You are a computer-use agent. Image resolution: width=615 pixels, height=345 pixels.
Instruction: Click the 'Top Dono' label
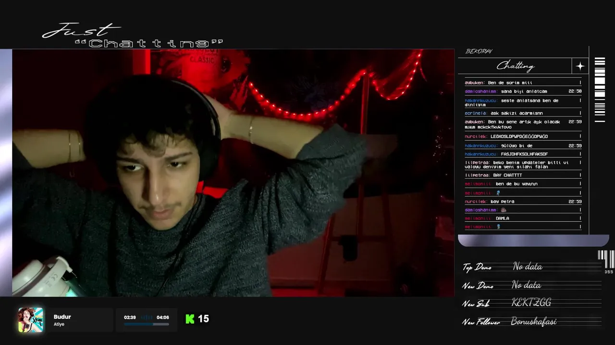[x=477, y=267]
